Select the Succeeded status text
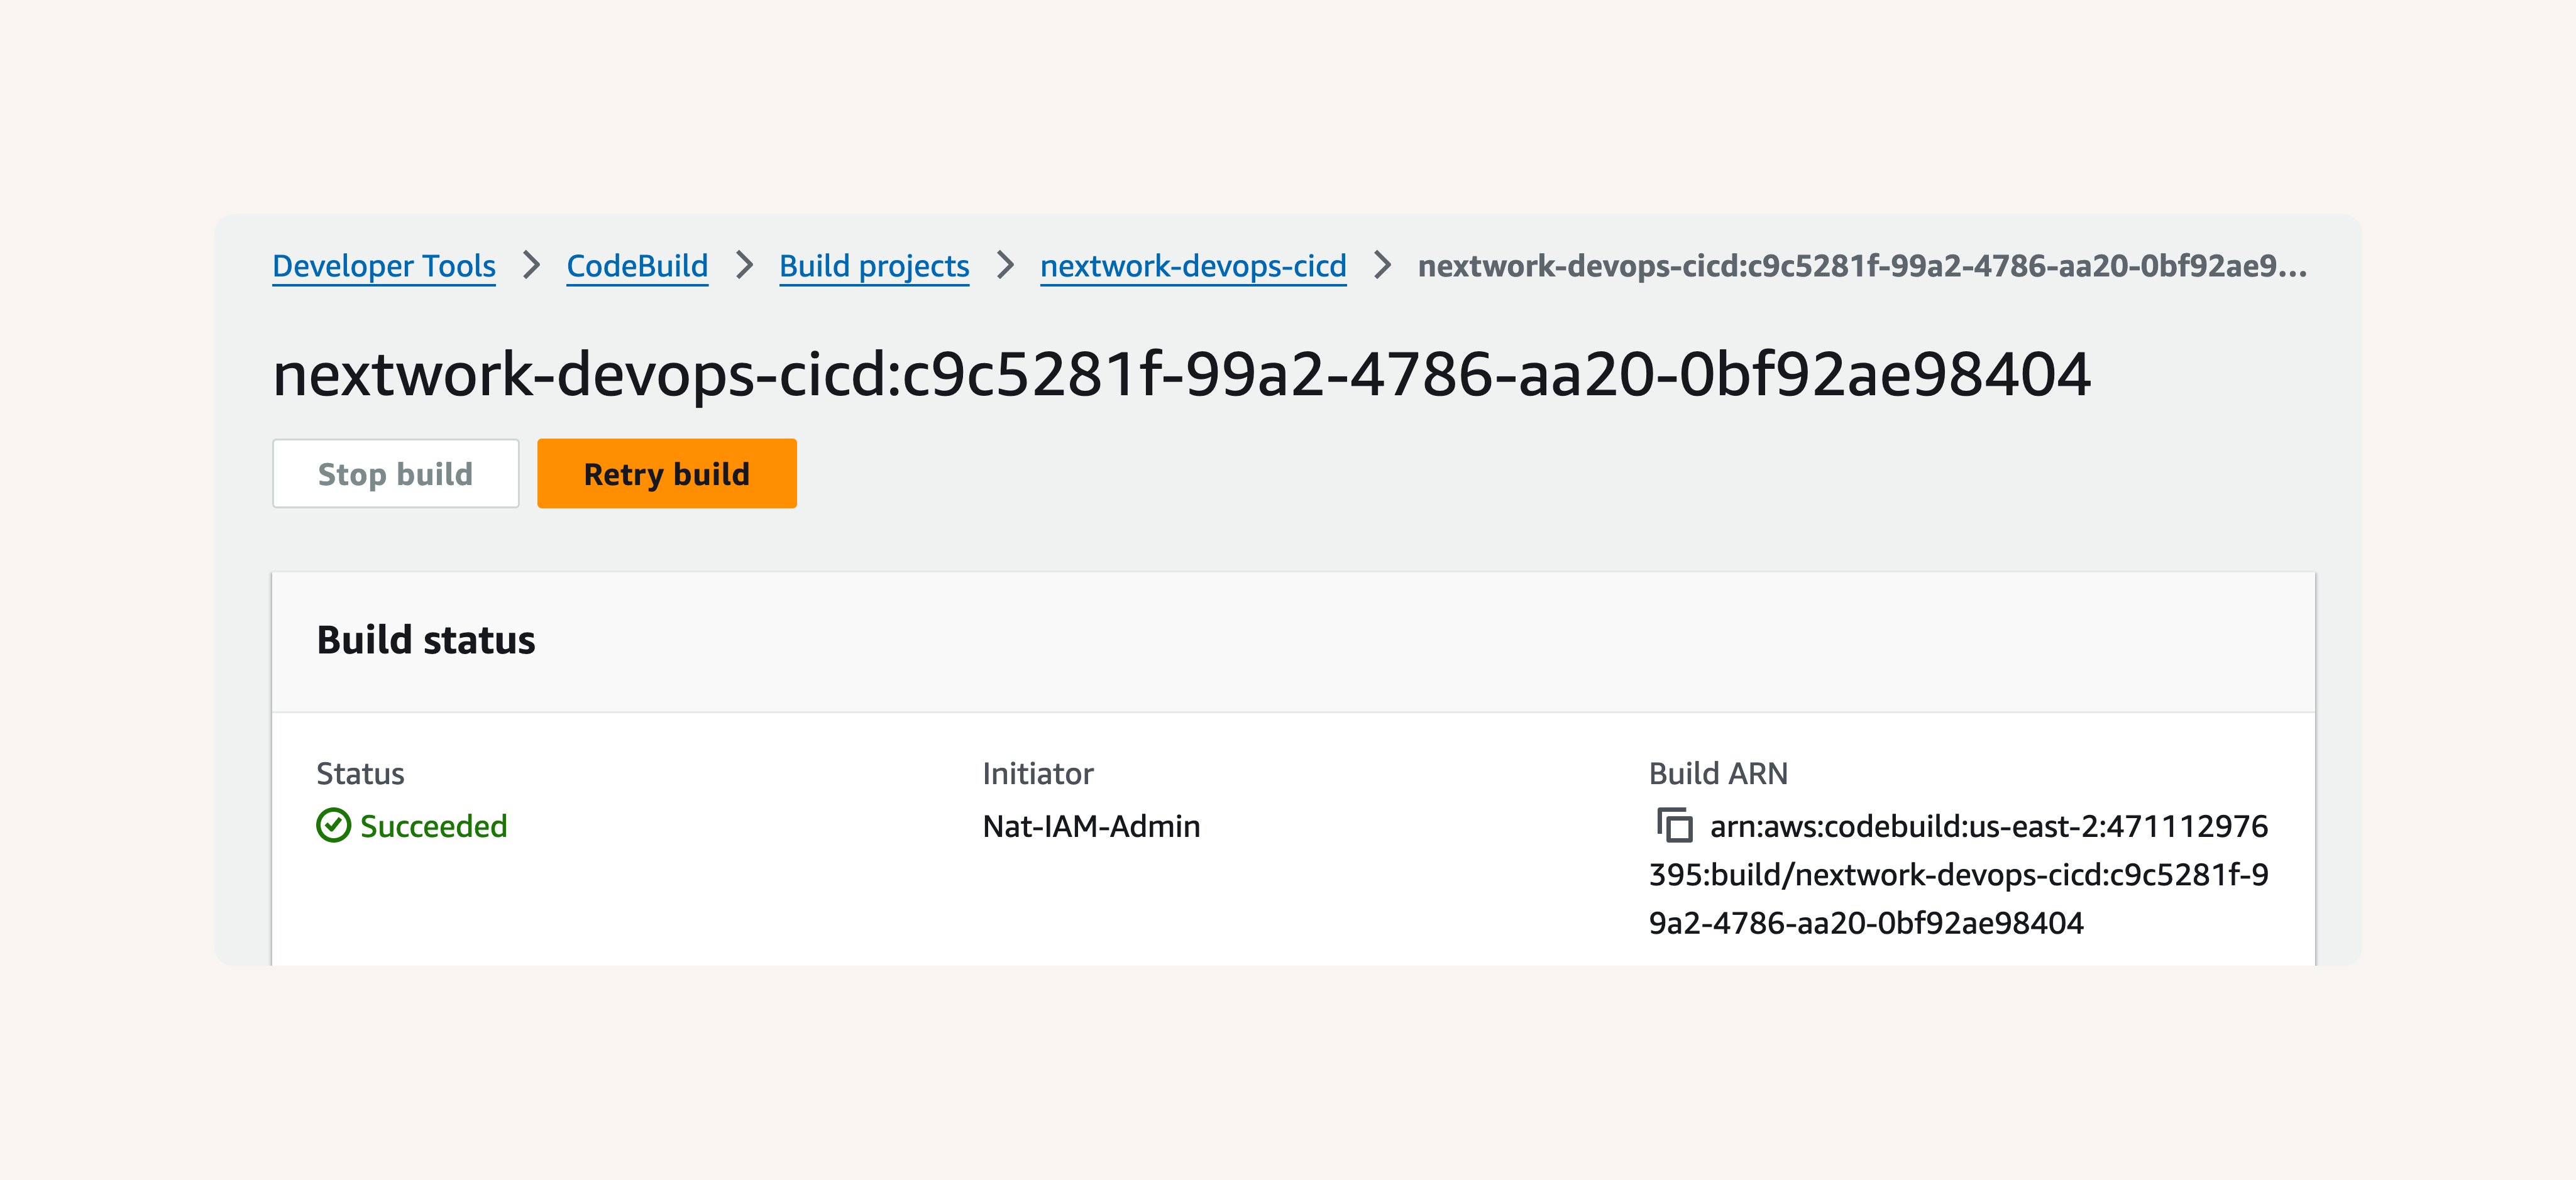2576x1180 pixels. pyautogui.click(x=434, y=826)
